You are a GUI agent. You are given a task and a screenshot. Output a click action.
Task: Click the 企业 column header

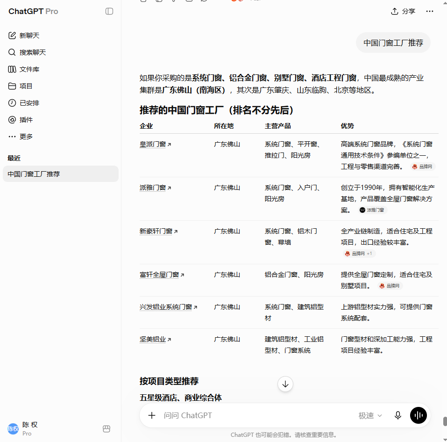[x=146, y=126]
